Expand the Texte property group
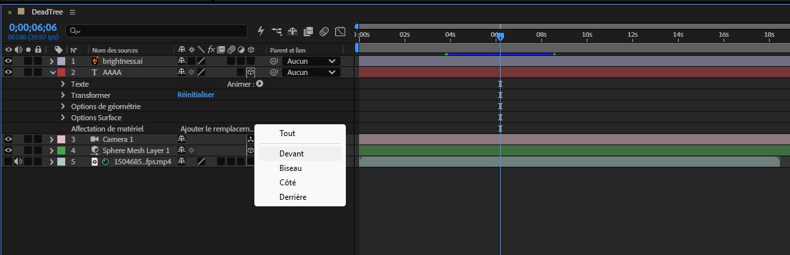The image size is (790, 255). (63, 84)
